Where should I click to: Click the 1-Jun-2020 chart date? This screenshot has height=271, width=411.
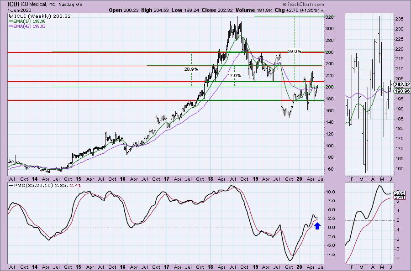pos(20,10)
